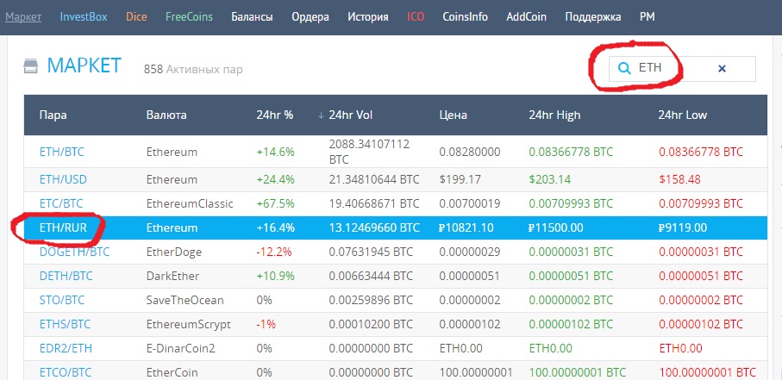Sort by the 24hr % column header

click(275, 115)
